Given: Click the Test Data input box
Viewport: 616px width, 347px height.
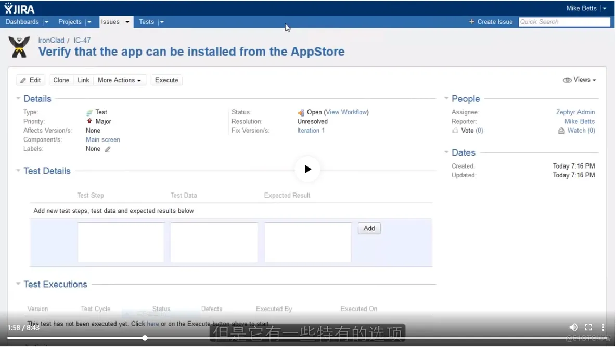Looking at the screenshot, I should point(214,242).
